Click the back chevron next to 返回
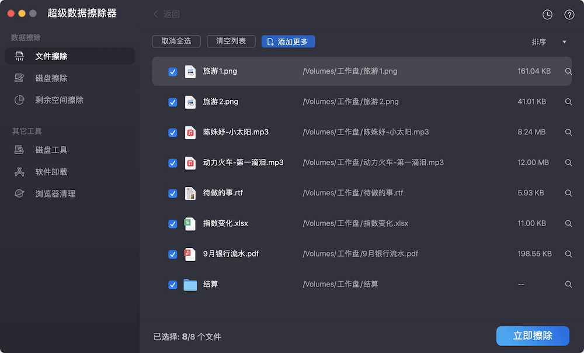584x353 pixels. pos(155,13)
